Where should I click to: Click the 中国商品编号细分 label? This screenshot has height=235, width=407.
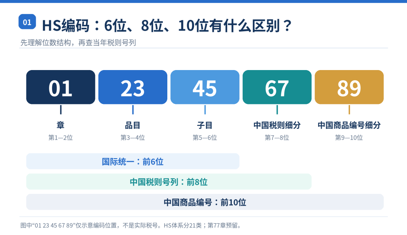coord(349,125)
